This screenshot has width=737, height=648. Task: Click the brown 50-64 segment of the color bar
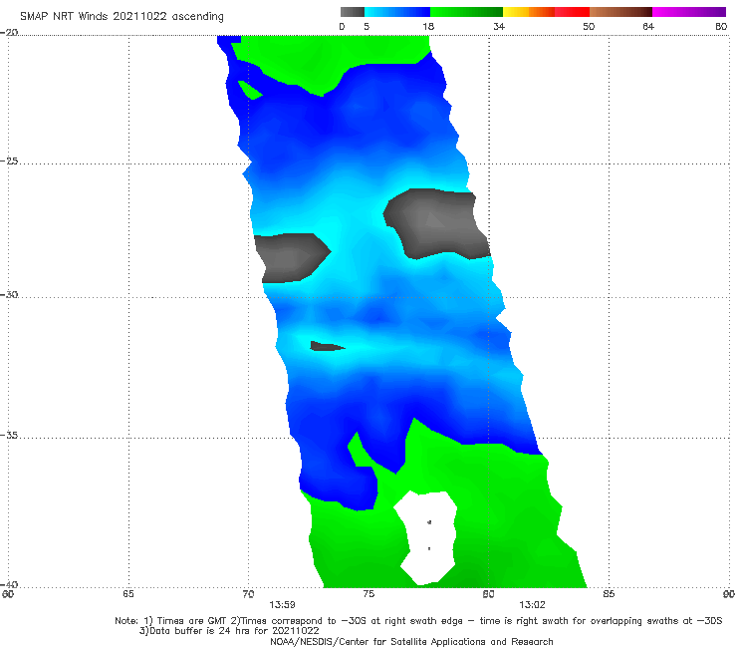click(620, 12)
